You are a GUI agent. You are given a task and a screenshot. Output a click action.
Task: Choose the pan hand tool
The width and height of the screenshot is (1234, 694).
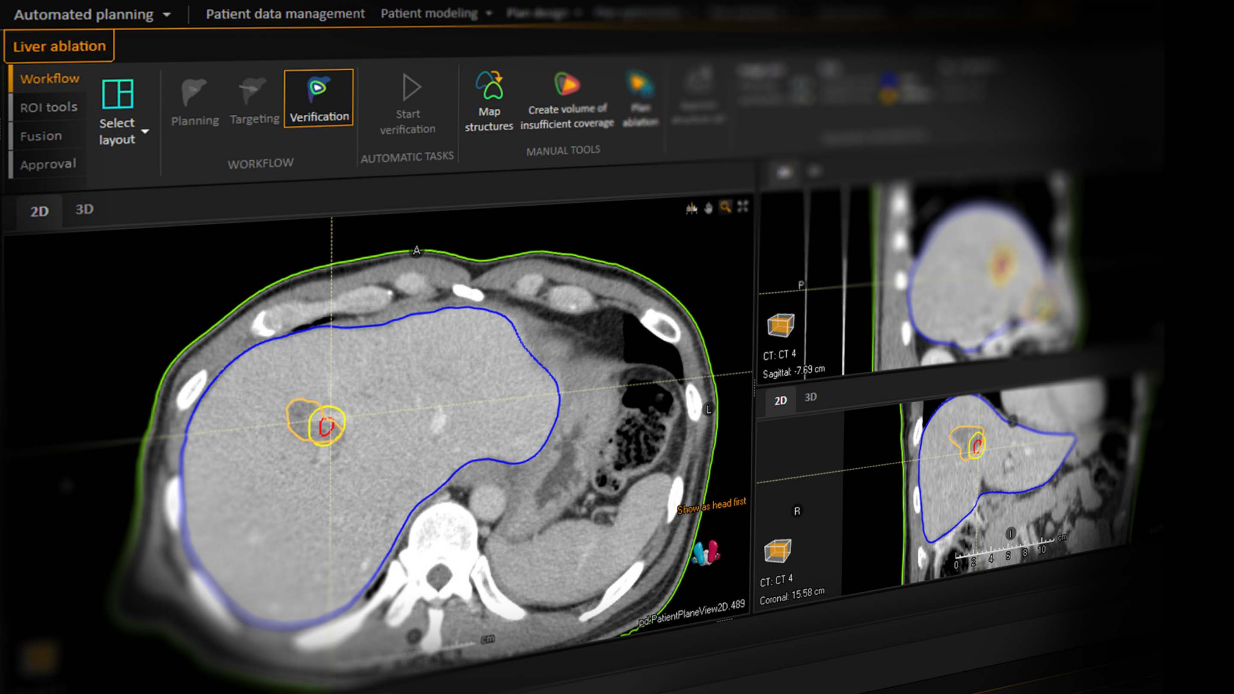click(709, 208)
